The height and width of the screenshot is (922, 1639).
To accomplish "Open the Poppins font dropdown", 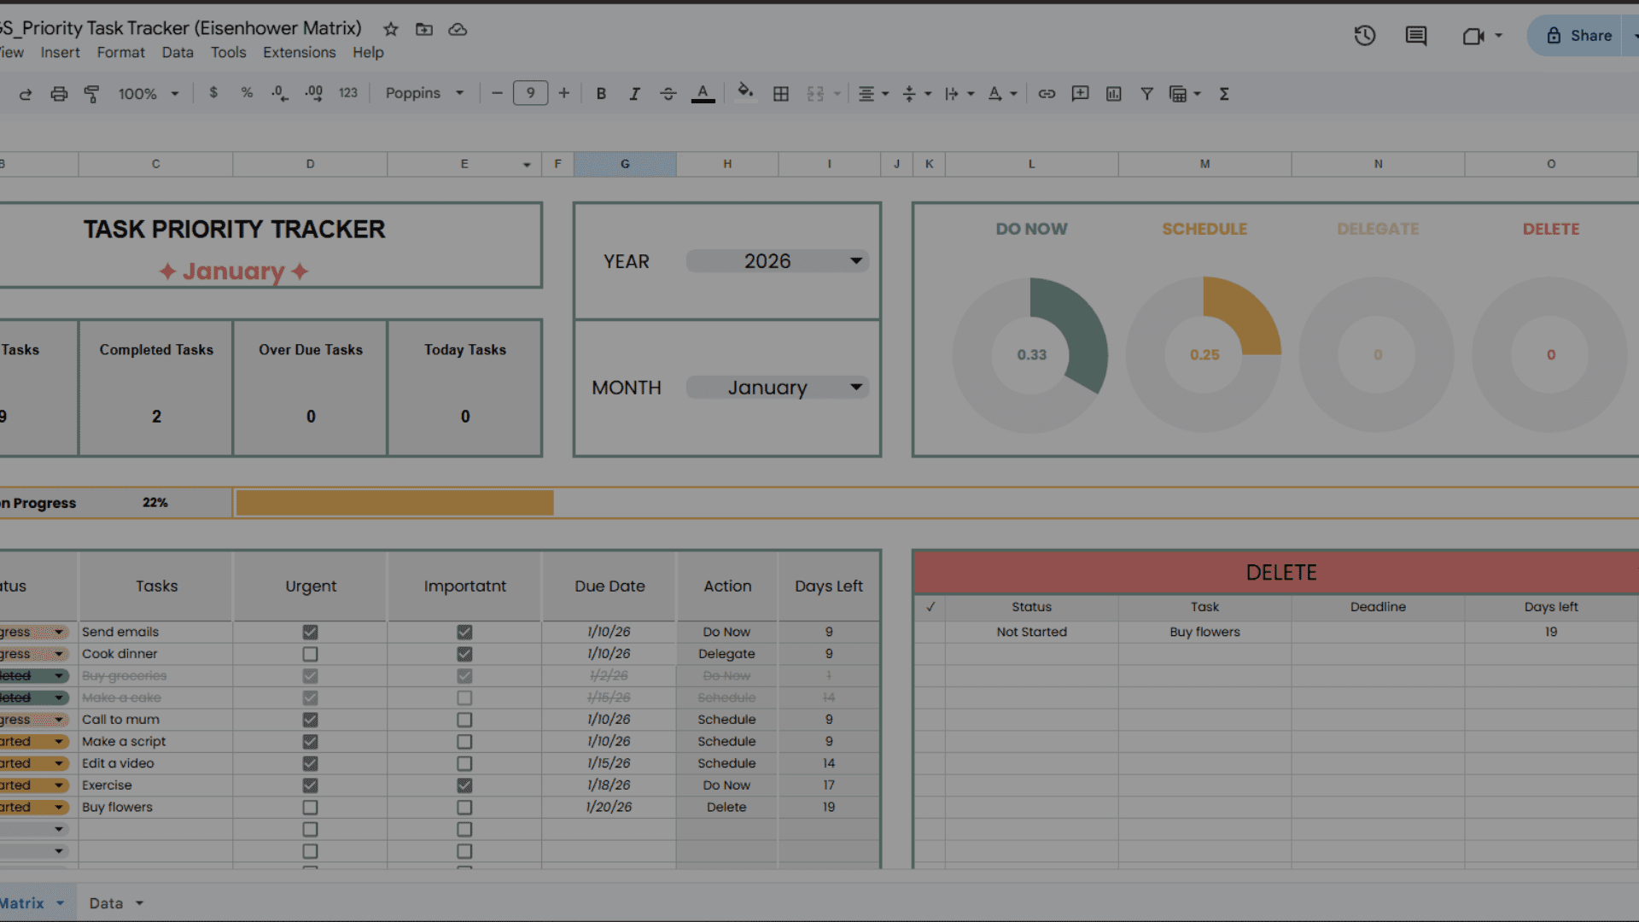I will (x=424, y=93).
